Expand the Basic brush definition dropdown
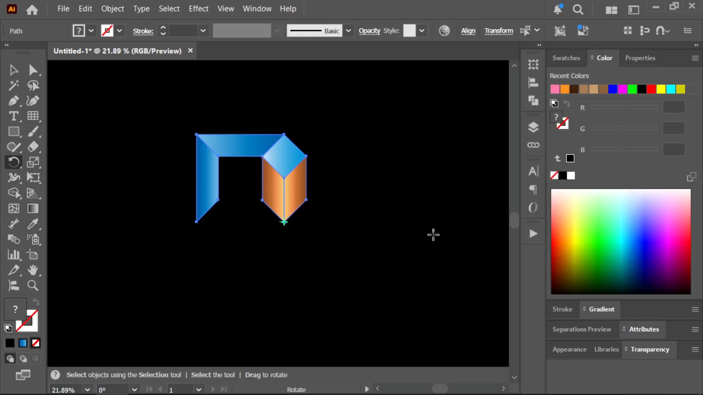 349,31
